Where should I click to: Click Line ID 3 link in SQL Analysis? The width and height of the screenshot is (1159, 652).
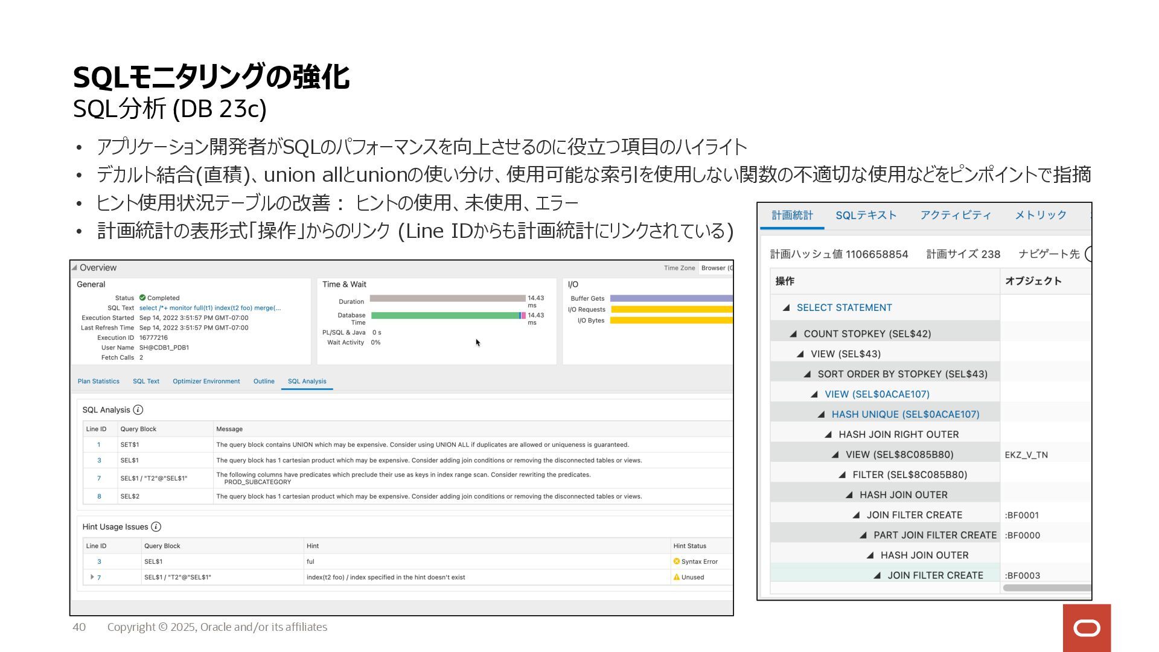99,461
